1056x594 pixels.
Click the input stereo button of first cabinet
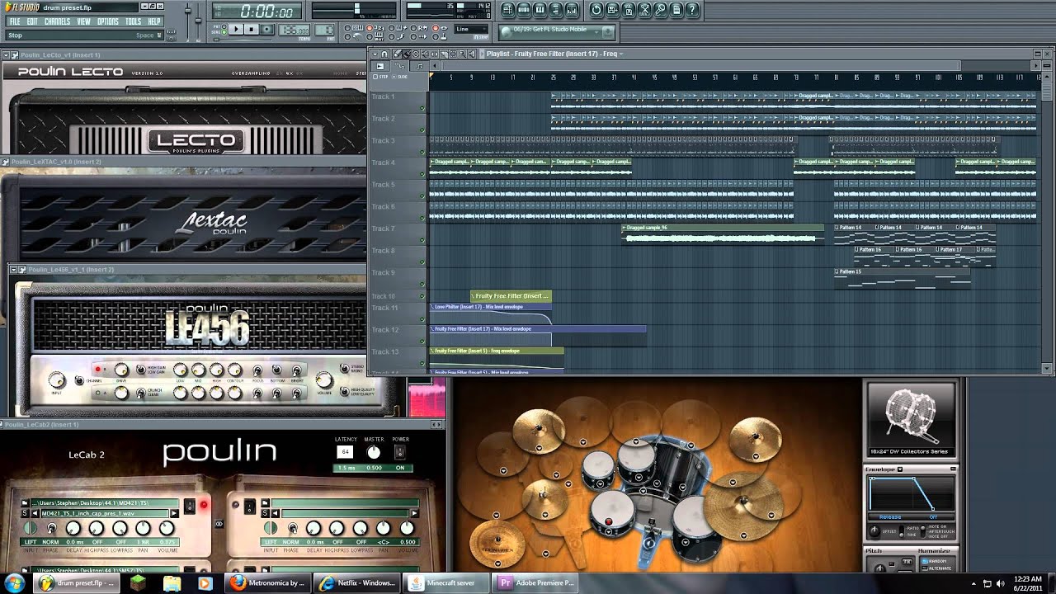[30, 528]
